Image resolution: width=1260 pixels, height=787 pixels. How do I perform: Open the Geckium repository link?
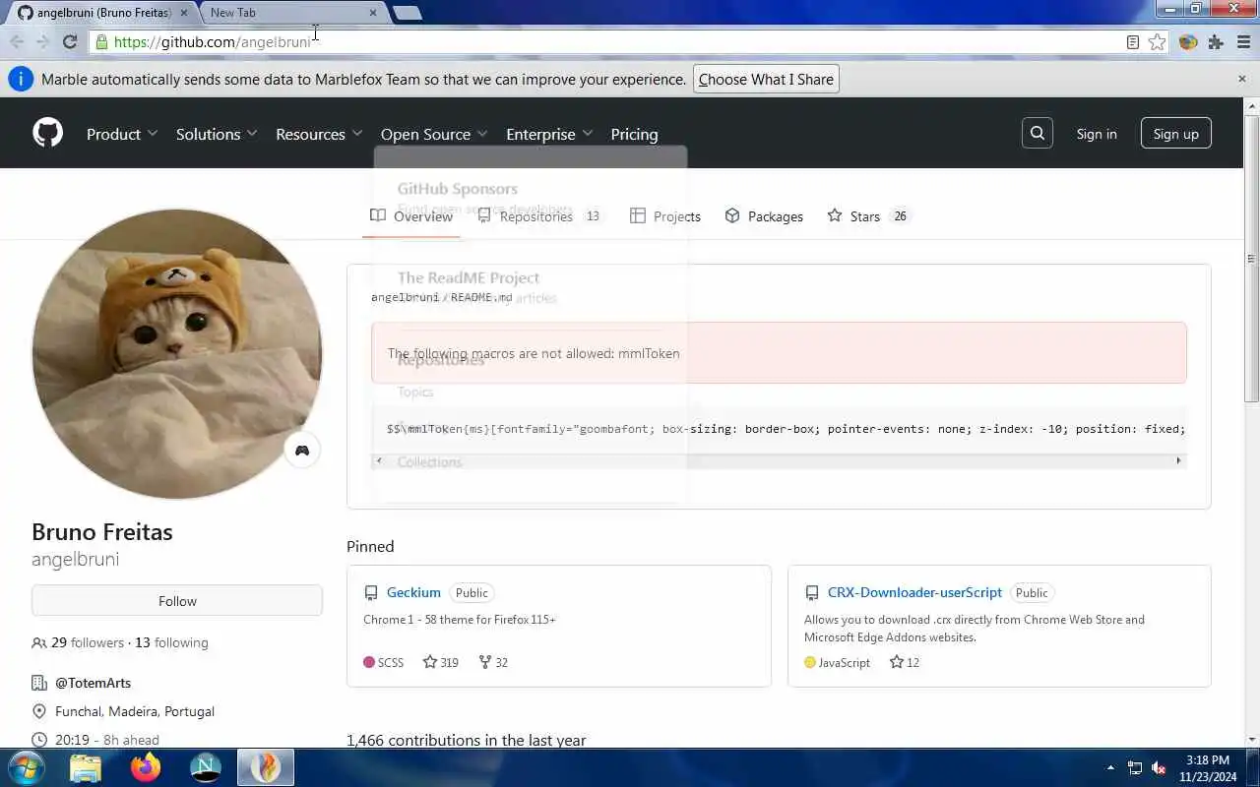[x=413, y=592]
